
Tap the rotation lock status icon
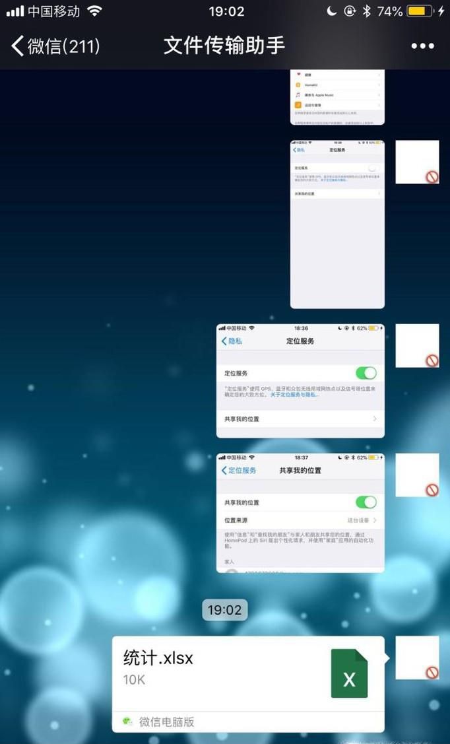(350, 11)
